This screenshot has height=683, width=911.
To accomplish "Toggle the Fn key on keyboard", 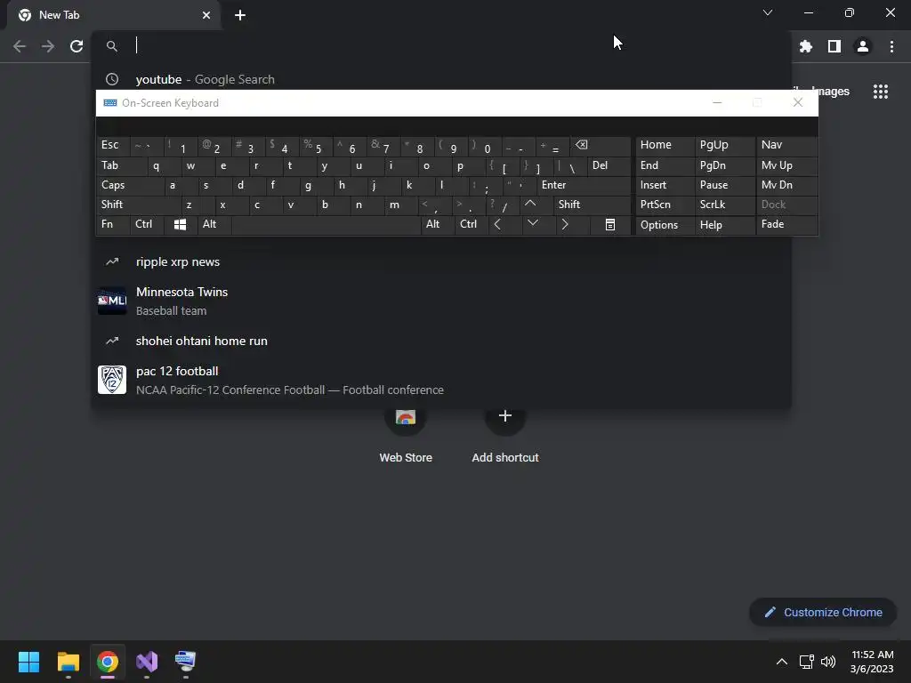I will point(113,225).
